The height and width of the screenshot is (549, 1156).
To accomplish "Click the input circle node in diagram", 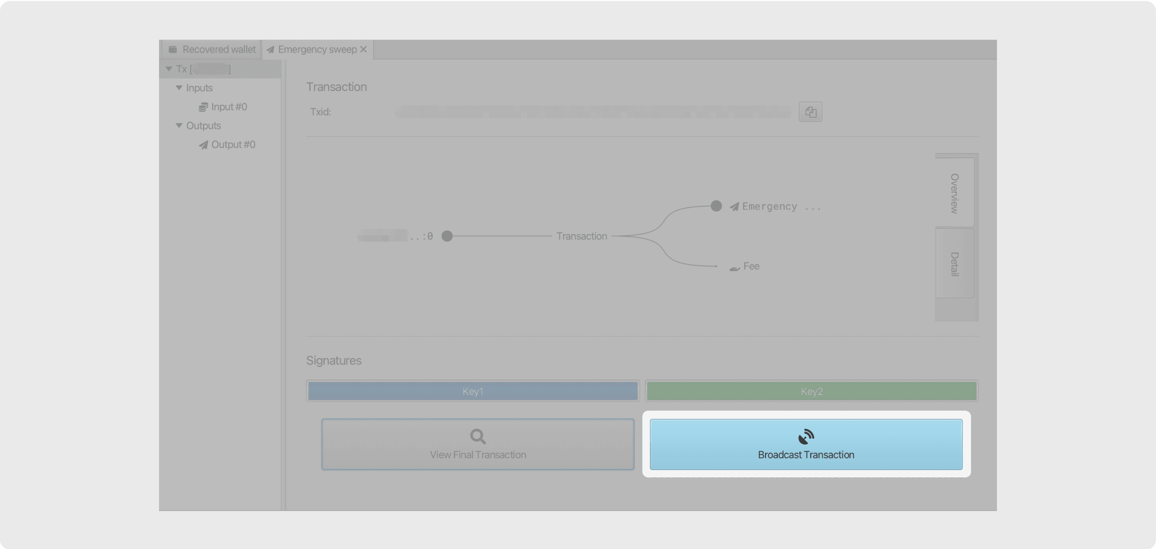I will coord(447,236).
